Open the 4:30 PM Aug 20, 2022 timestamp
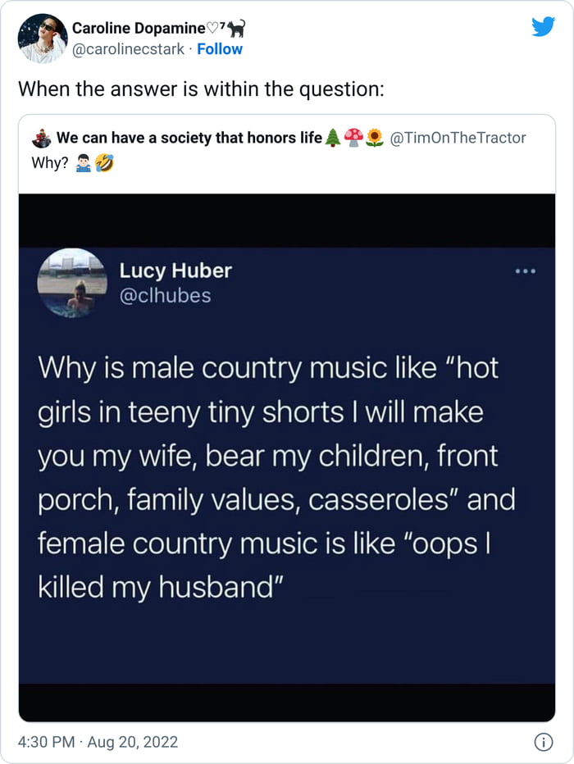This screenshot has height=764, width=574. pos(98,743)
